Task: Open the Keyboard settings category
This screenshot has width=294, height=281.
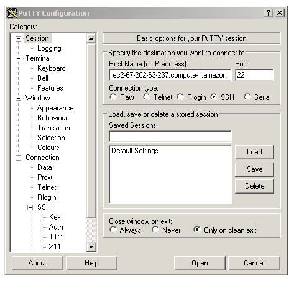Action: tap(52, 68)
